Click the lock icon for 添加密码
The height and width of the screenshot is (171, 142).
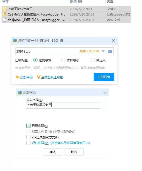[x=17, y=77]
